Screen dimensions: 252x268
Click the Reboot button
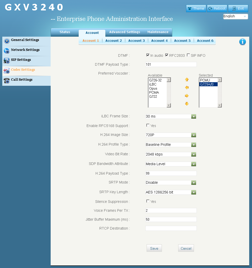[217, 9]
